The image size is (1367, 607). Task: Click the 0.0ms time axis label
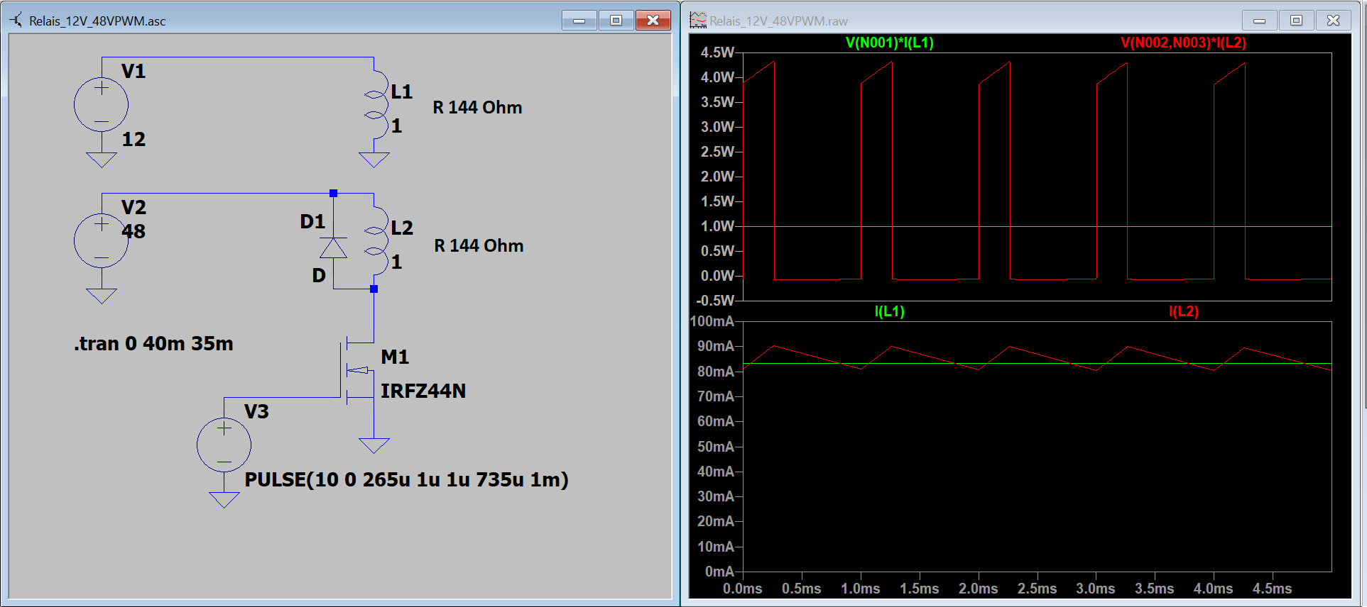click(743, 589)
